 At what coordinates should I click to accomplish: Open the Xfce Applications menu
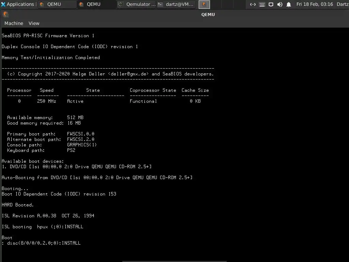19,4
